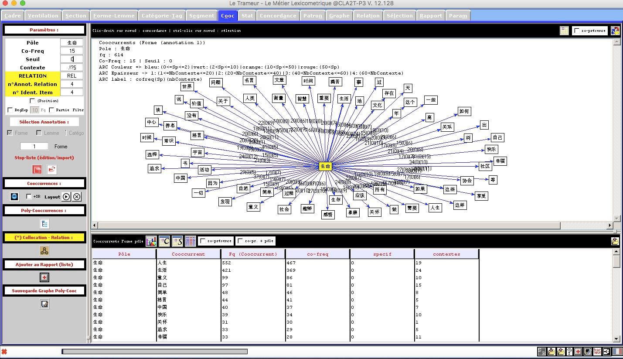Click the bottom progress bar
The width and height of the screenshot is (623, 359).
click(155, 351)
